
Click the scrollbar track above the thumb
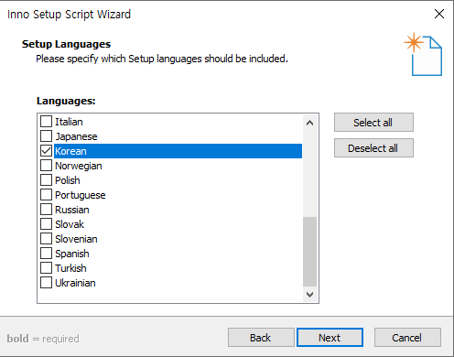point(309,173)
